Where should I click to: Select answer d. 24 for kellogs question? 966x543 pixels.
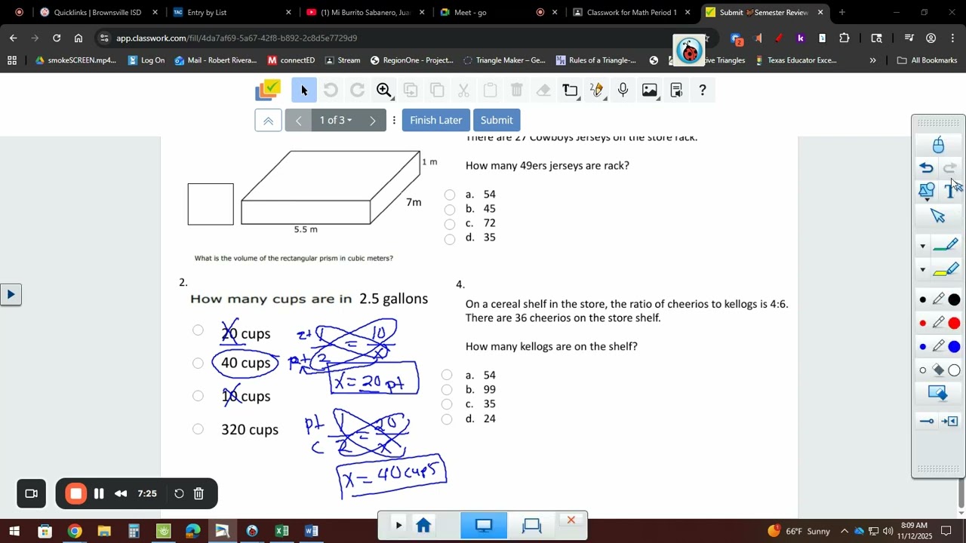pos(447,419)
